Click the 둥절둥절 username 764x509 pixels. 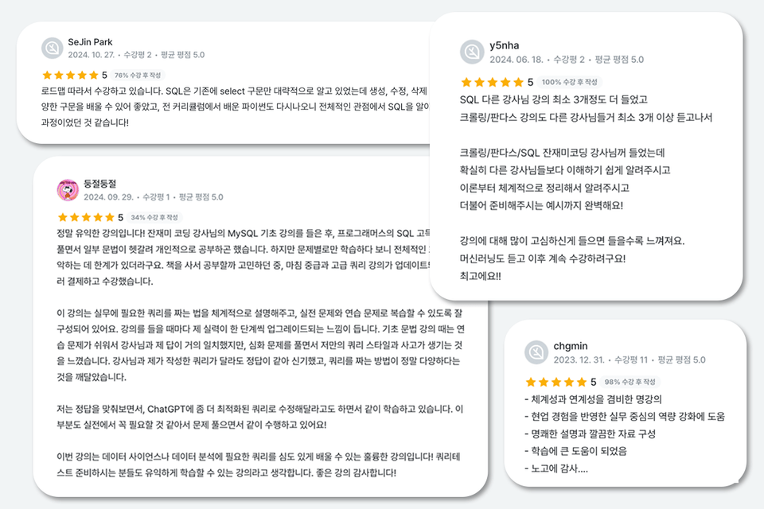coord(100,184)
